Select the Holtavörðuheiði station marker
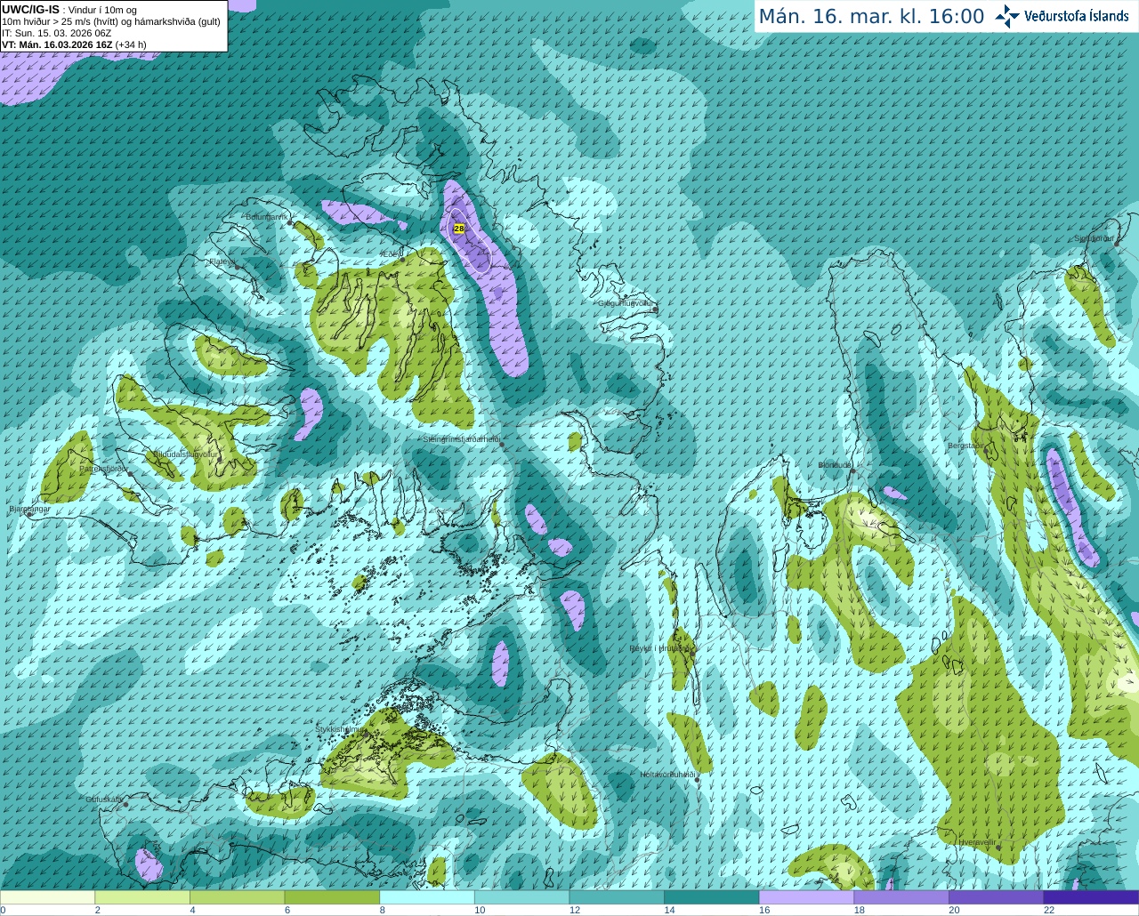Screen dimensions: 1139x916 [x=698, y=780]
